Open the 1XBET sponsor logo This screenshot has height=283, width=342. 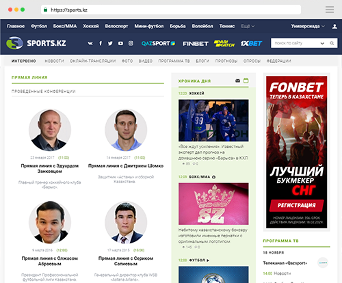(251, 43)
